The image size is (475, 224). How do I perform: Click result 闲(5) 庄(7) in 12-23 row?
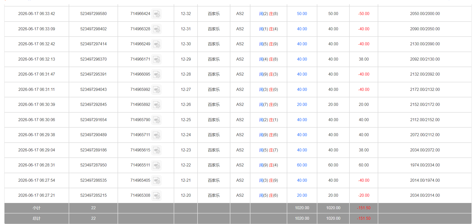pyautogui.click(x=268, y=150)
